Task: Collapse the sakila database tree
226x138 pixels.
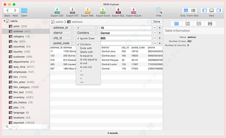Action: pyautogui.click(x=5, y=21)
